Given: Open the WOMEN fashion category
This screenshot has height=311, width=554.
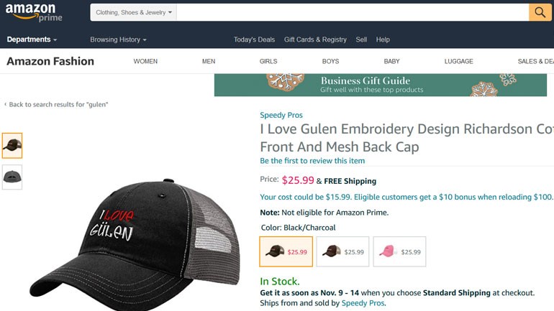Looking at the screenshot, I should pos(145,61).
